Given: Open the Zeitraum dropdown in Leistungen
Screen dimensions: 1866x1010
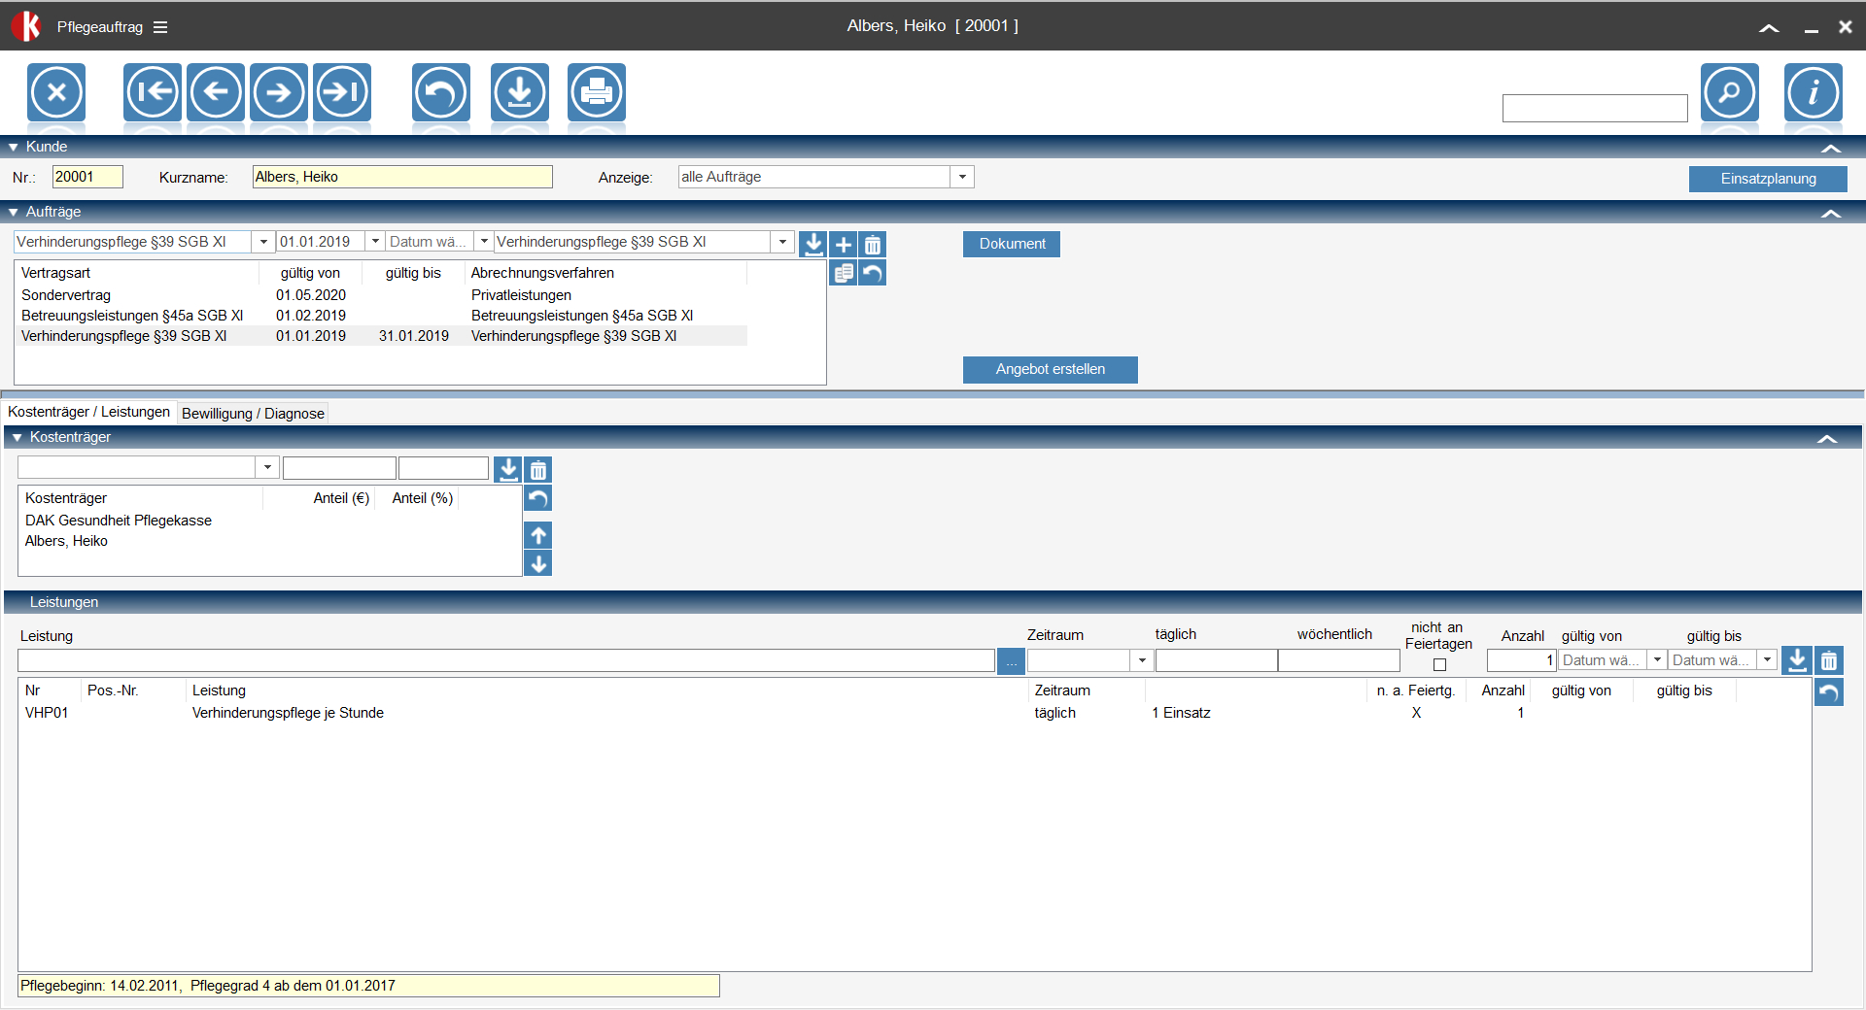Looking at the screenshot, I should (1142, 660).
